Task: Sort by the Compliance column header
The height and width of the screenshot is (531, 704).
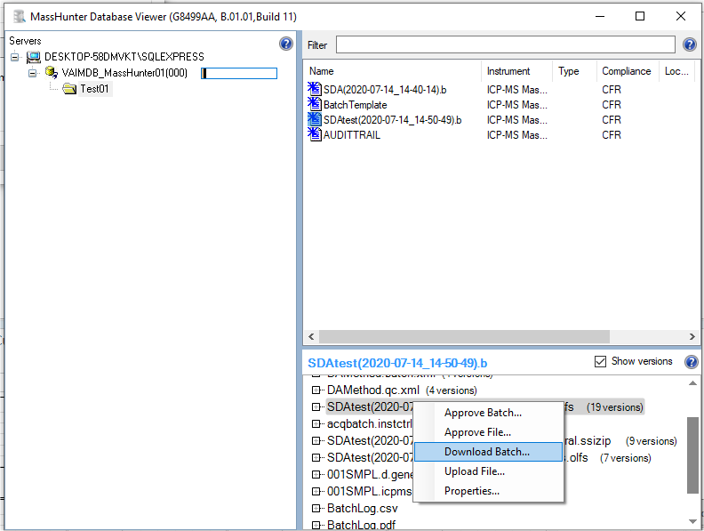Action: pos(628,71)
